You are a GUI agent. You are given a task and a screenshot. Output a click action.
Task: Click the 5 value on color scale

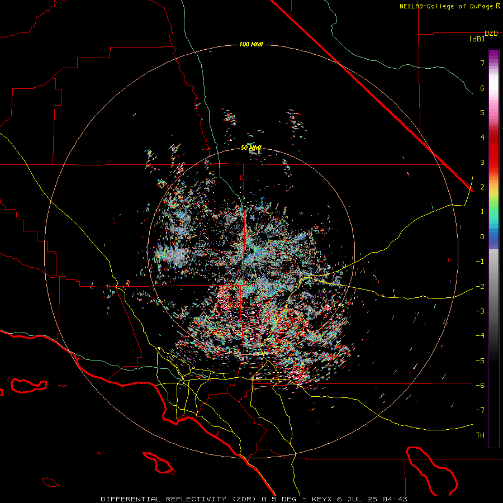point(482,112)
